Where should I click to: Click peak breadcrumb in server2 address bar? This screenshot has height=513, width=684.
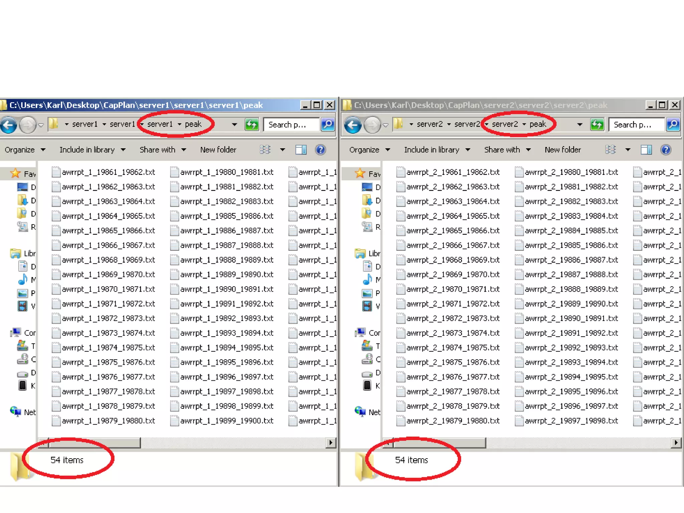(x=537, y=124)
